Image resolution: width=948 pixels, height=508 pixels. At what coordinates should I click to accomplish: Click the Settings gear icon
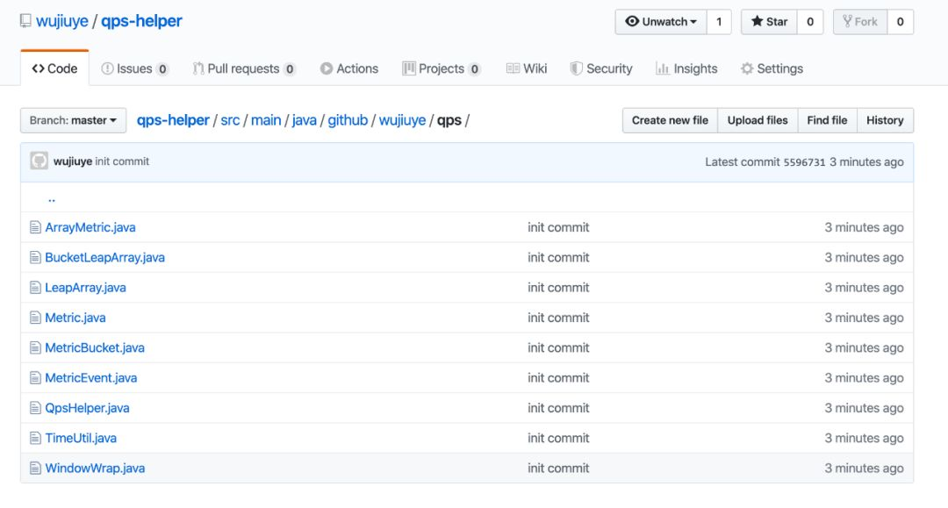747,68
